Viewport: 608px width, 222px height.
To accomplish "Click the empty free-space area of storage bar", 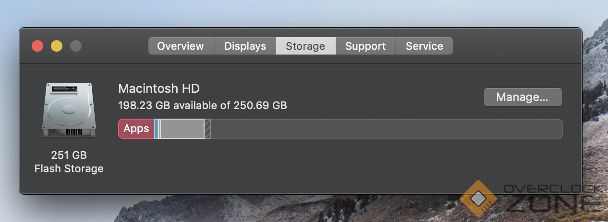I will pyautogui.click(x=384, y=129).
